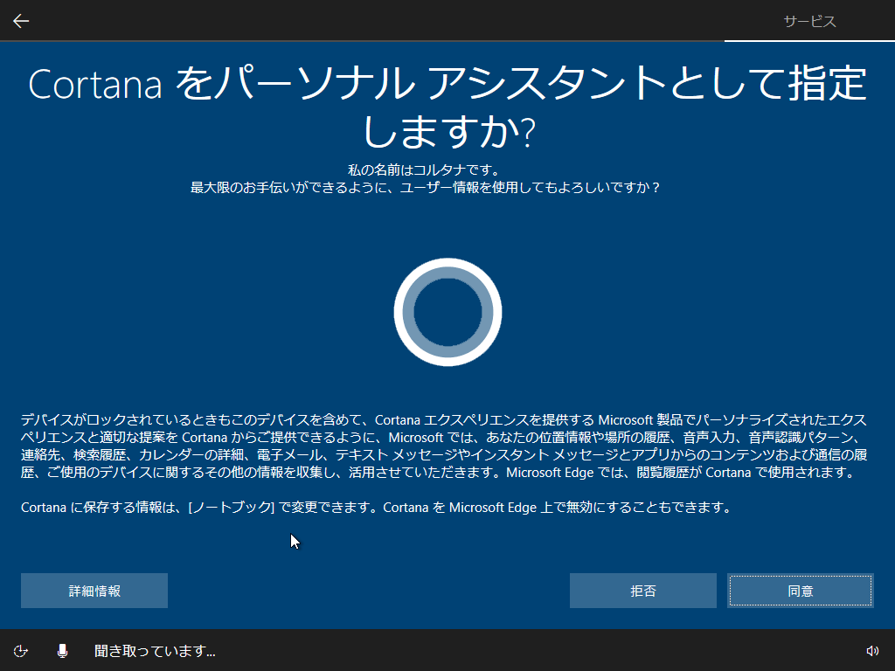Mute narration using the speaker icon
Screen dimensions: 895x671
(x=874, y=650)
